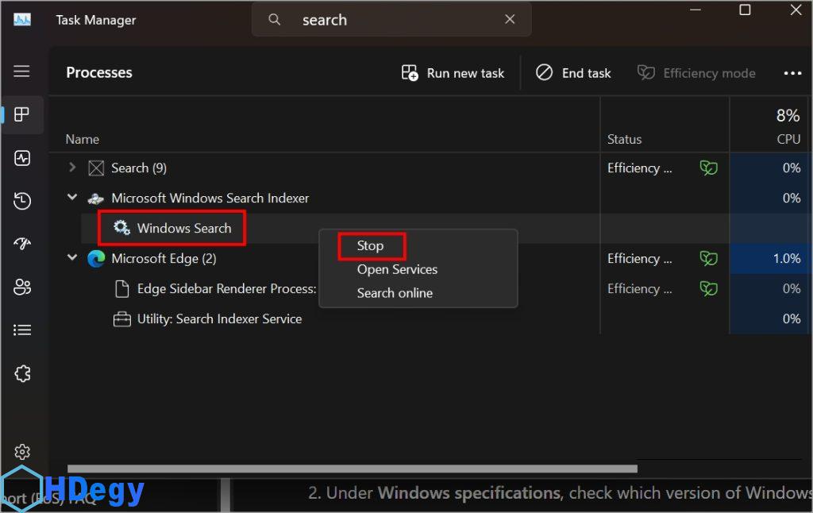Open the Details page list icon

click(x=22, y=330)
